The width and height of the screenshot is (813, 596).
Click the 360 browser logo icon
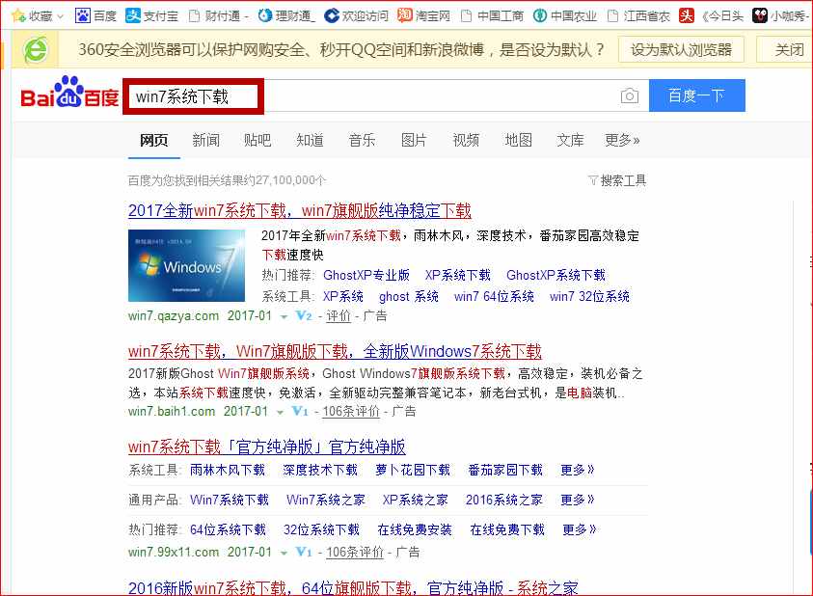[x=36, y=50]
